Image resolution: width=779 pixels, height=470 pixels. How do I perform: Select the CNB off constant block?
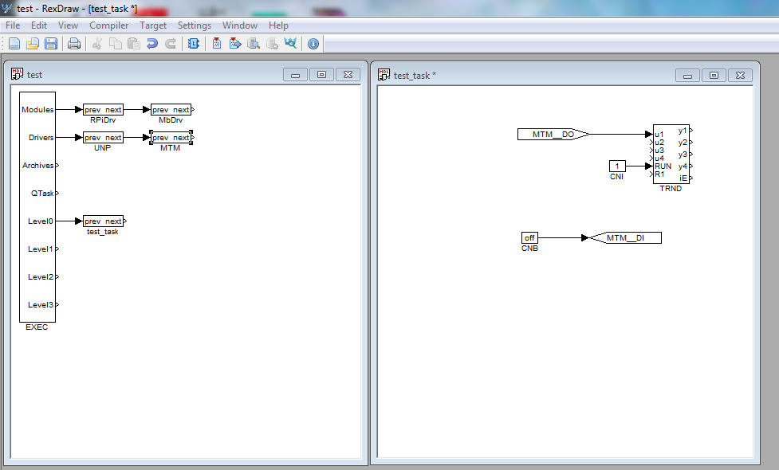click(529, 237)
